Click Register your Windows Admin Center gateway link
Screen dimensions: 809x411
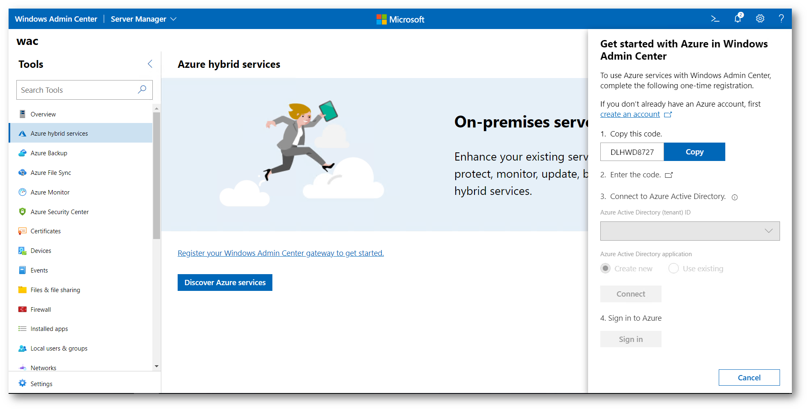click(x=281, y=253)
